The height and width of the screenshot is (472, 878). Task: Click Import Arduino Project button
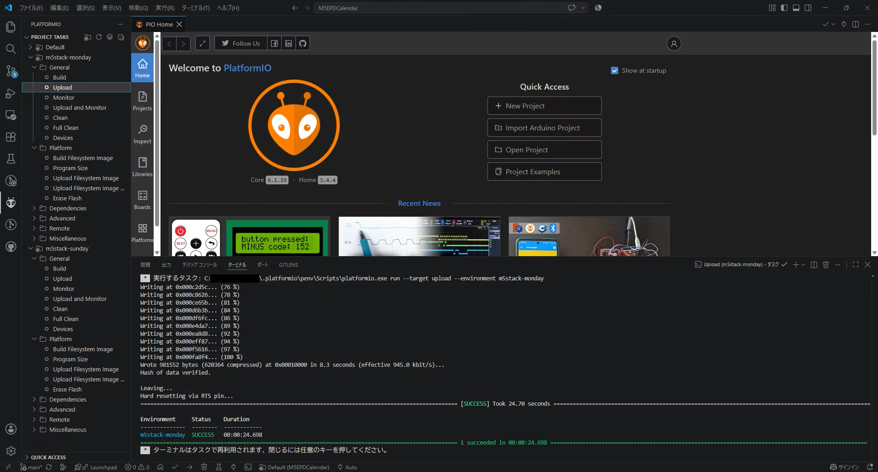coord(544,128)
